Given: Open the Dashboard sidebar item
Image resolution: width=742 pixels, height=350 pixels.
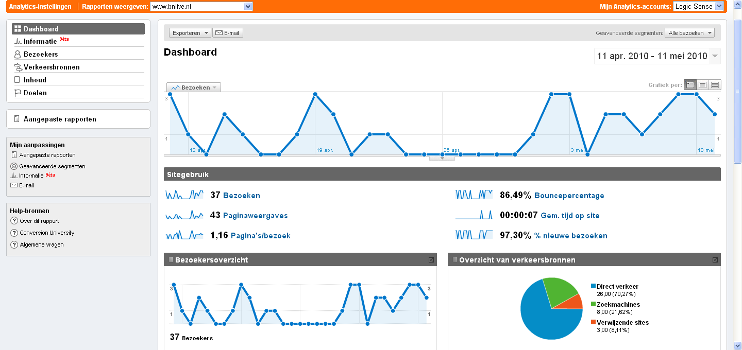Looking at the screenshot, I should coord(78,29).
